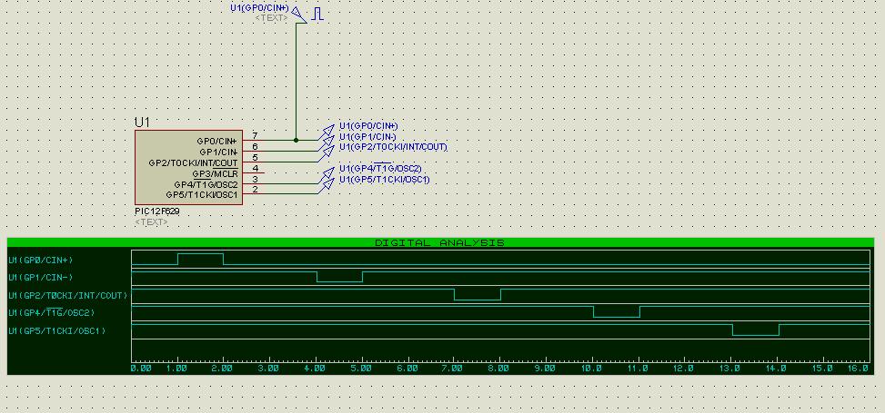The width and height of the screenshot is (885, 413).
Task: Select the U1(GP1/CIN-) trace label in graph
Action: tap(41, 278)
